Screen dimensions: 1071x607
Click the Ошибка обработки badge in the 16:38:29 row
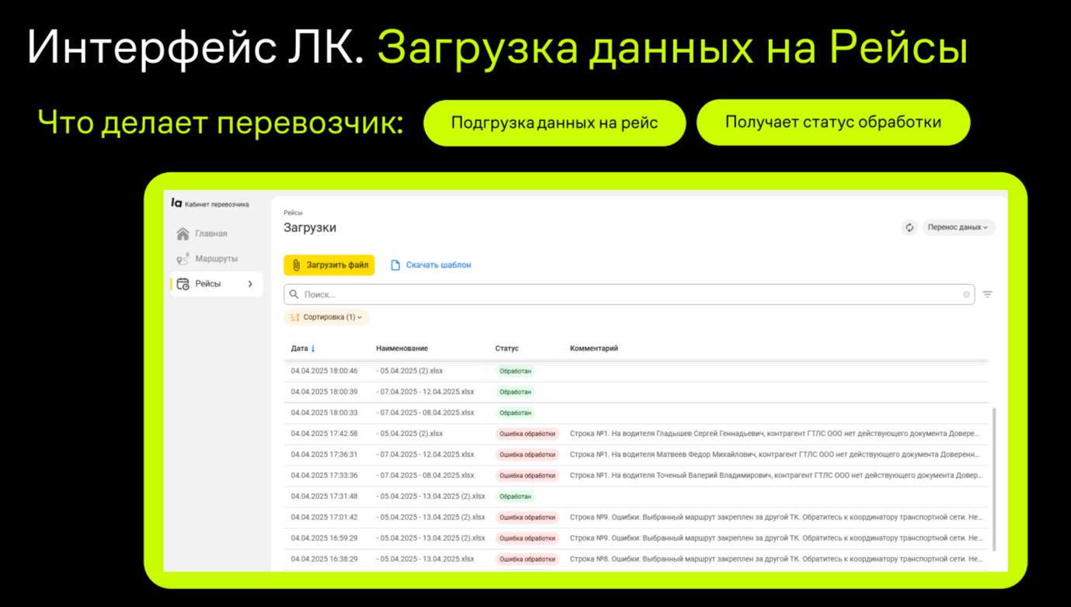[x=527, y=559]
